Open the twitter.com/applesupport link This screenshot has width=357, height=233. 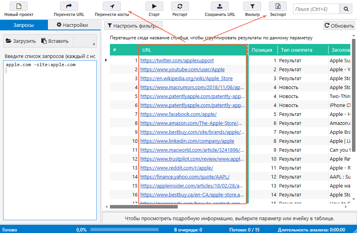[x=177, y=61]
